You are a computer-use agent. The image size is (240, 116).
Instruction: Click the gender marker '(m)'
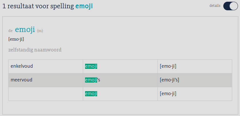[x=40, y=31]
